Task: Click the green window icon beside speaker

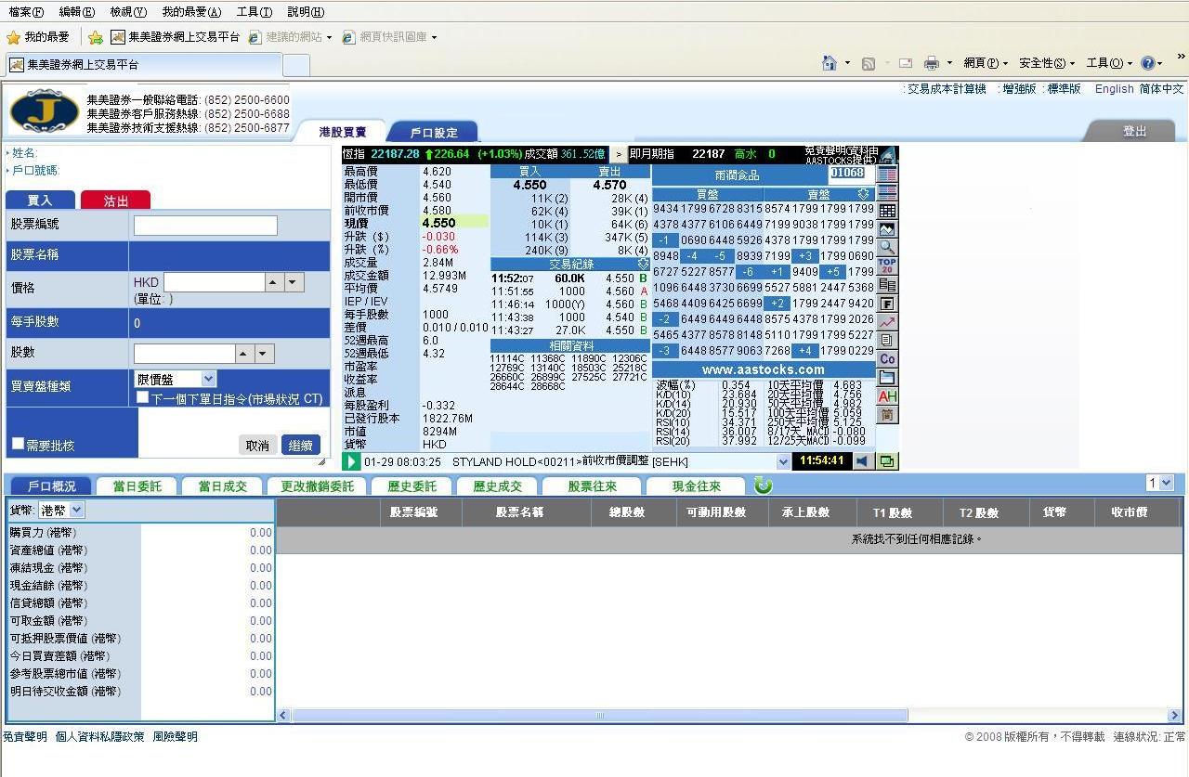Action: [886, 461]
